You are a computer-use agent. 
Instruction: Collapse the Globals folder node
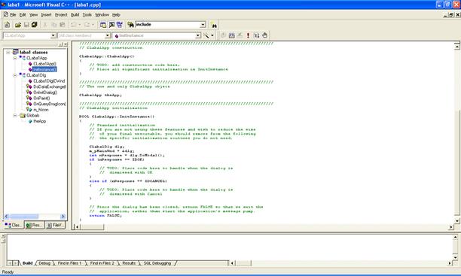15,115
